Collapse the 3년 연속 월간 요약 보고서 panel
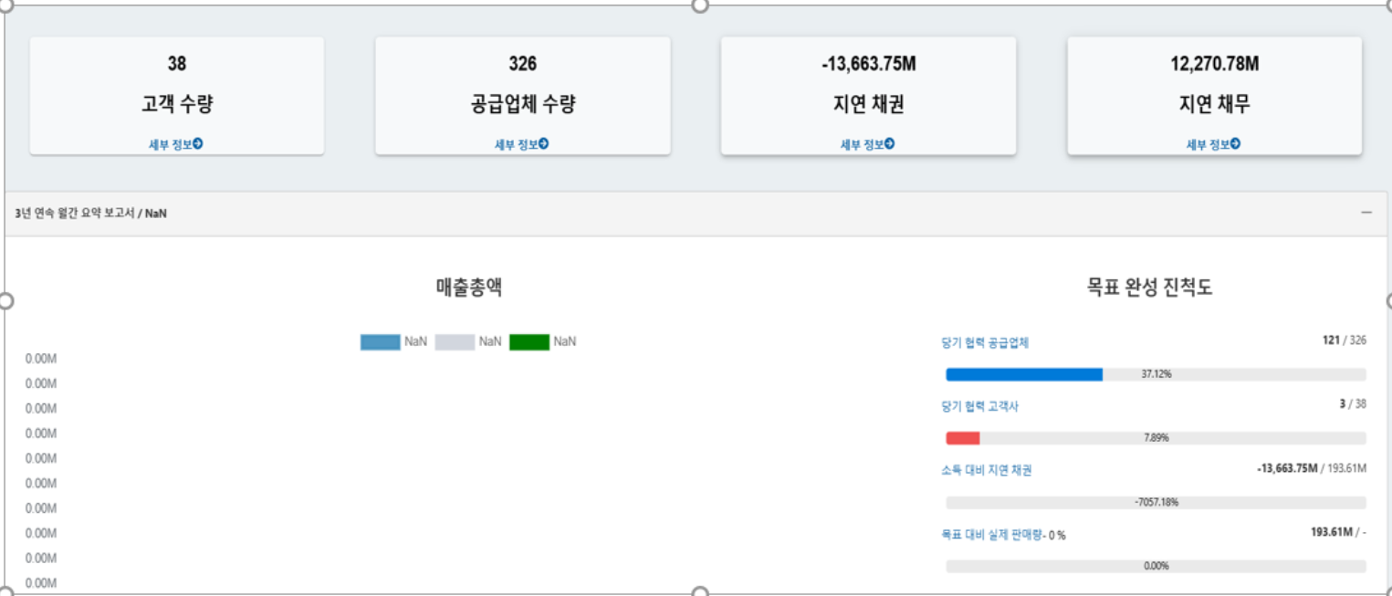Image resolution: width=1392 pixels, height=596 pixels. point(1366,213)
